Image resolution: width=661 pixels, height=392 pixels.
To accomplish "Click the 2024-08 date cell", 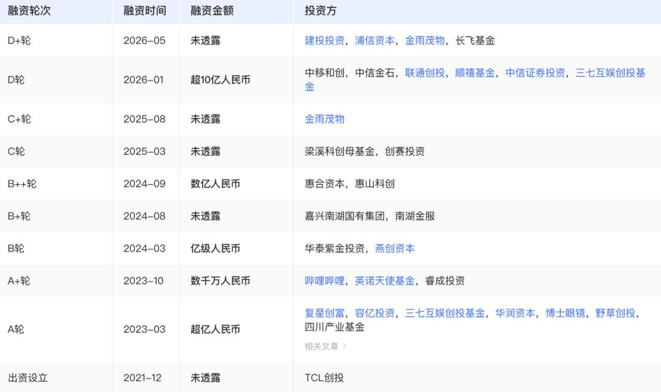I will click(x=144, y=216).
